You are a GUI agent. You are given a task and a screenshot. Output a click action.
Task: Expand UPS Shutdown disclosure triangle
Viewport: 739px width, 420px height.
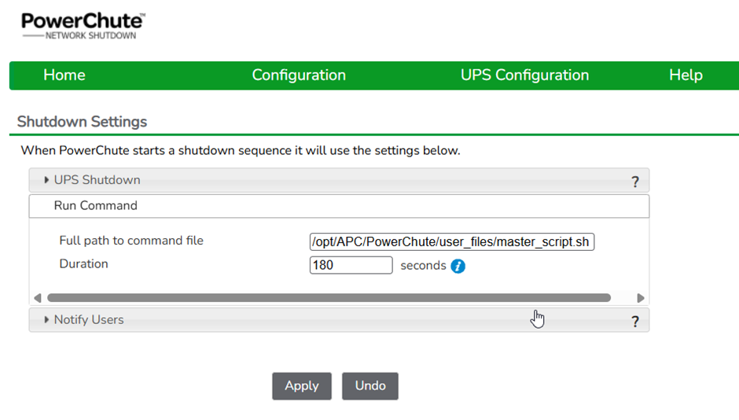tap(46, 179)
